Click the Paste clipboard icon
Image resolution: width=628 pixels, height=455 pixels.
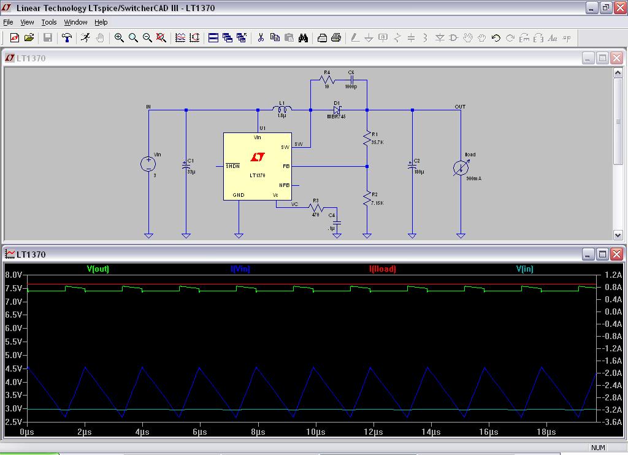pyautogui.click(x=289, y=37)
